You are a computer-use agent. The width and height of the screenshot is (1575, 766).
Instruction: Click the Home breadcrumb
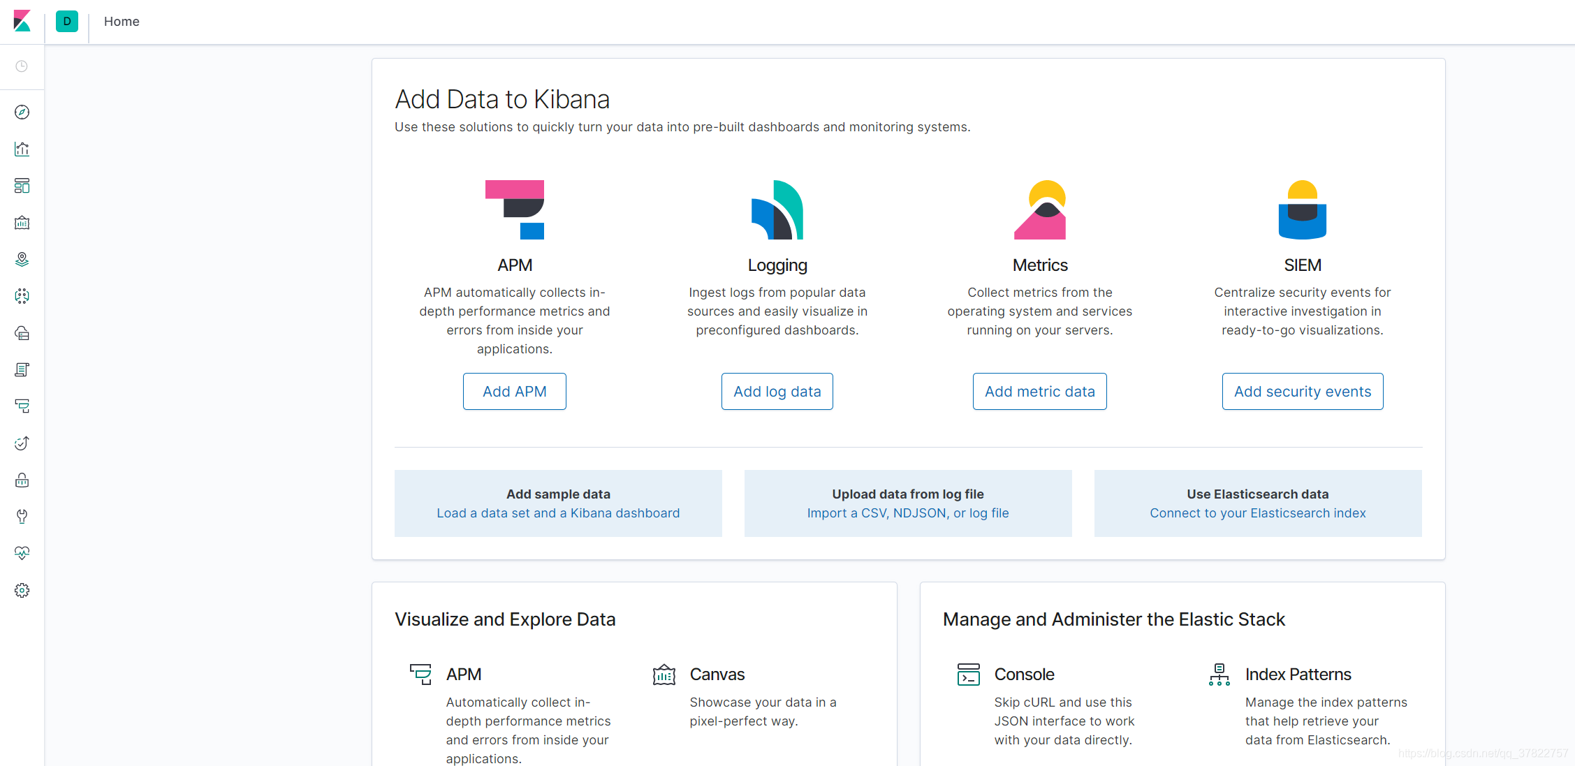pos(122,22)
